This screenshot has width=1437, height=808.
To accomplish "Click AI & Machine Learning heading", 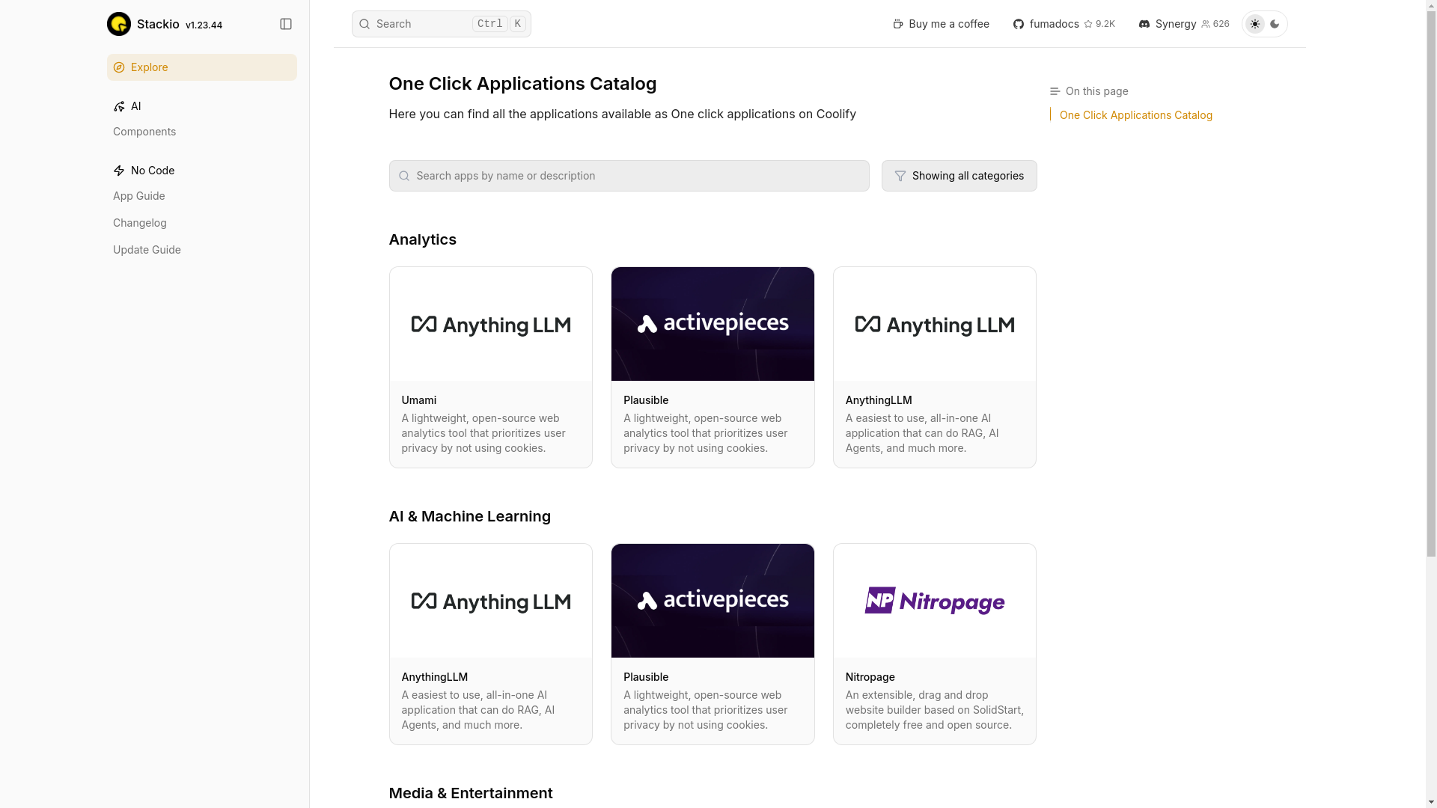I will click(470, 516).
